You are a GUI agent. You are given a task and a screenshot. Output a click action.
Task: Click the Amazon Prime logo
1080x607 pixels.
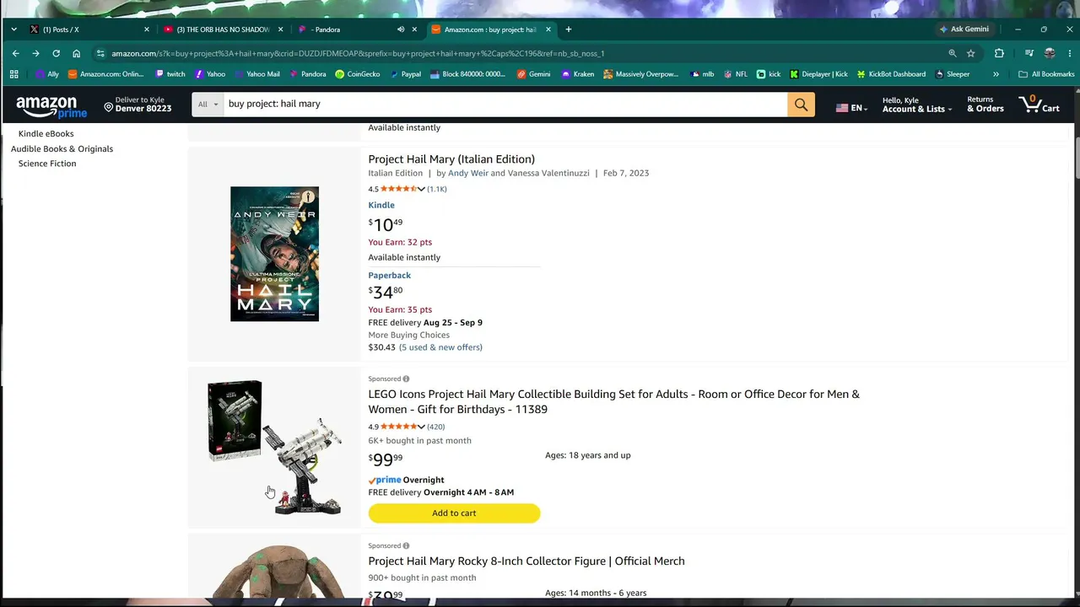coord(51,105)
